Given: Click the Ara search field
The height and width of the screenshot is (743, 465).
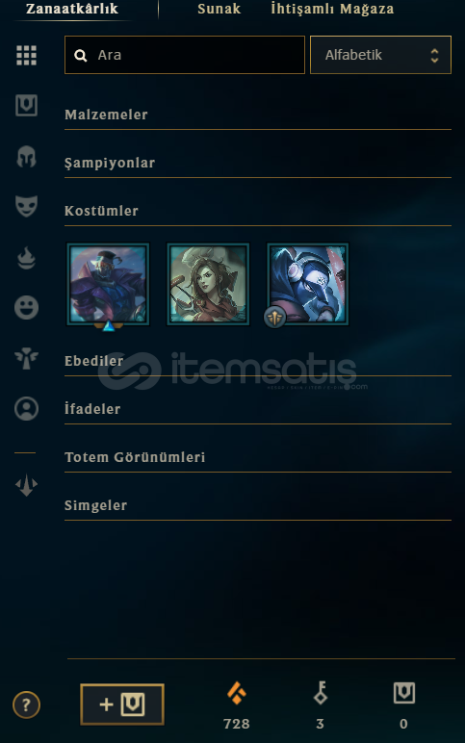Looking at the screenshot, I should click(x=185, y=55).
